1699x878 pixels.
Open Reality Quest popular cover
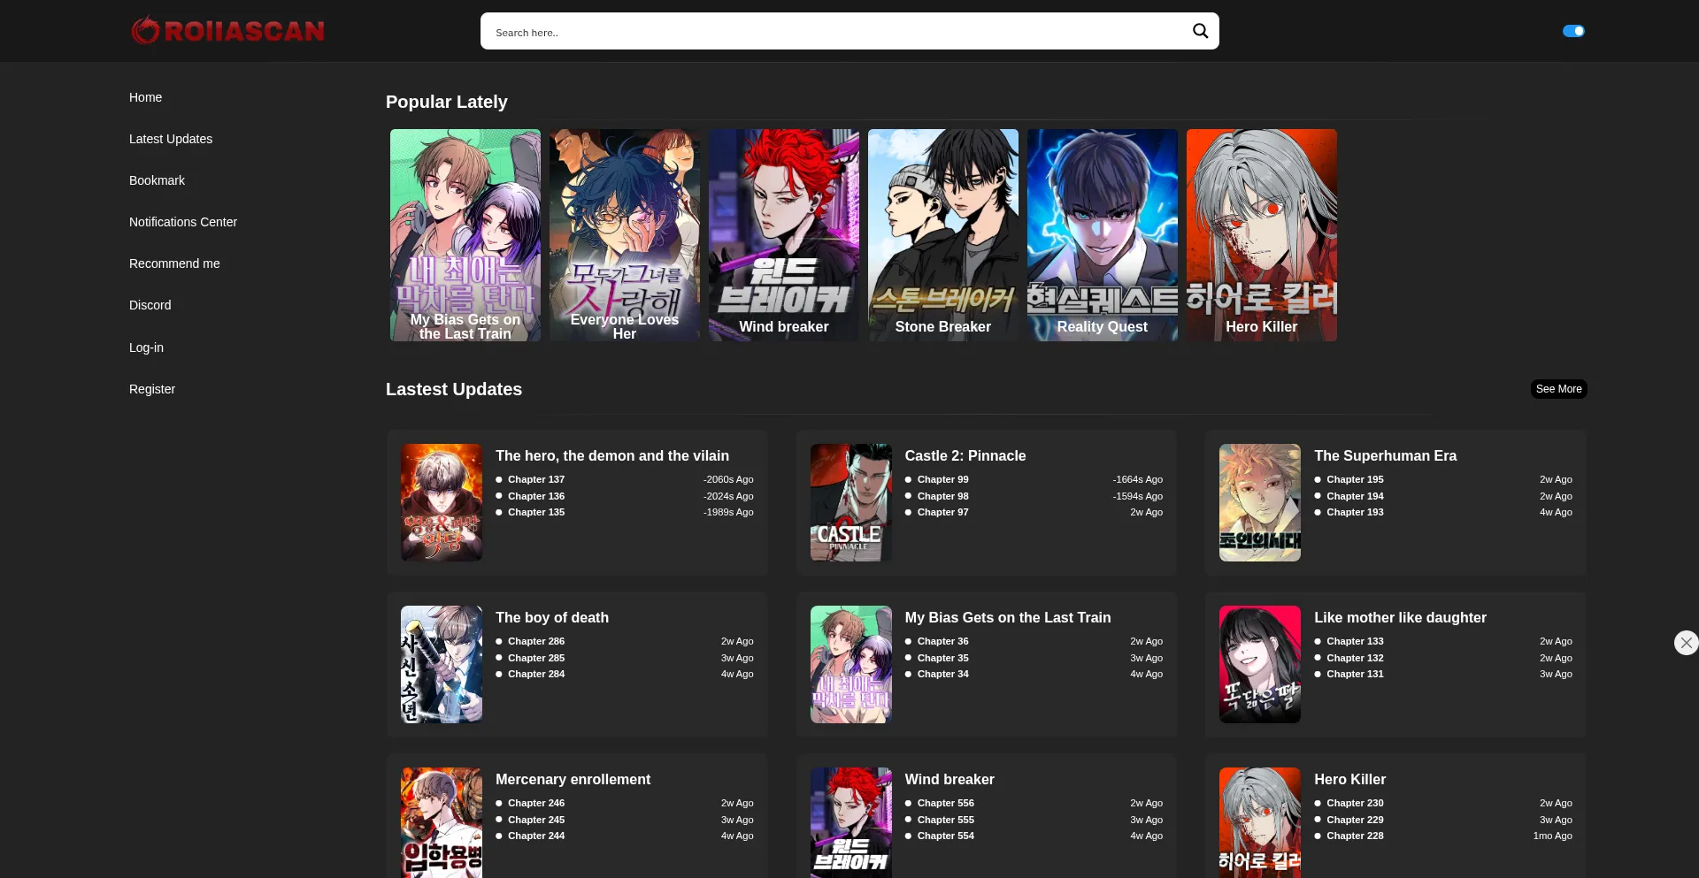point(1103,235)
